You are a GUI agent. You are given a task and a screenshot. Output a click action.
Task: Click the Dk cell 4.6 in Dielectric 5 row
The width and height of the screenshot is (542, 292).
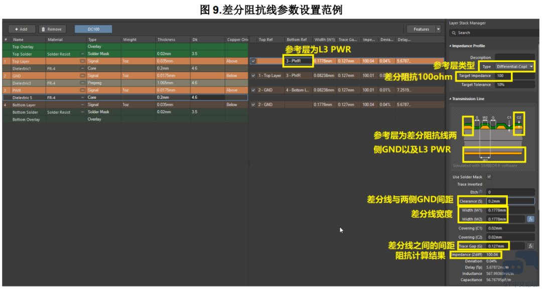207,98
